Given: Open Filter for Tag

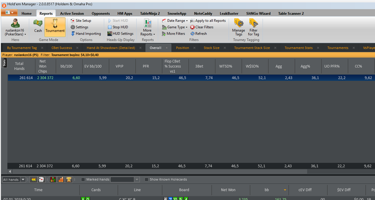Looking at the screenshot, I should tap(253, 27).
